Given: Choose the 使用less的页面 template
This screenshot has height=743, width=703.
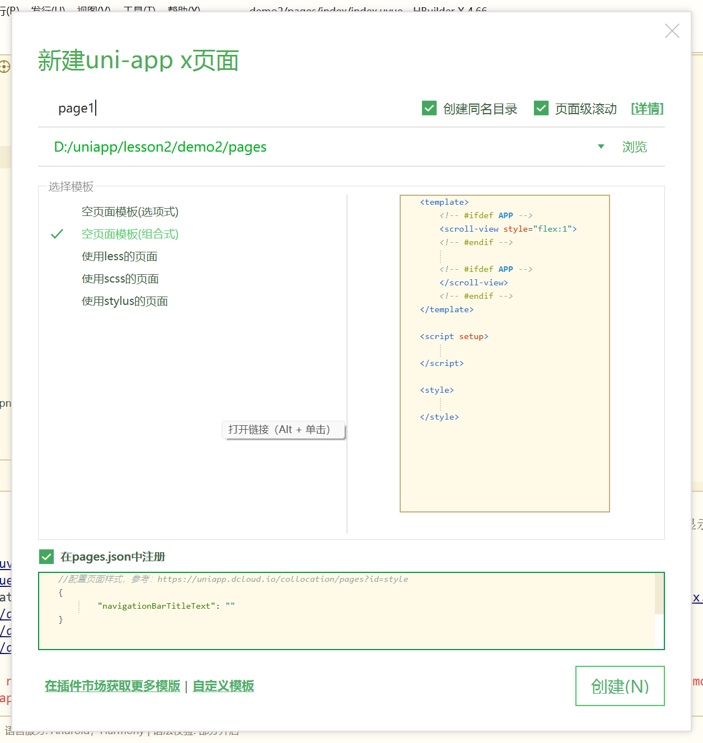Looking at the screenshot, I should (119, 256).
